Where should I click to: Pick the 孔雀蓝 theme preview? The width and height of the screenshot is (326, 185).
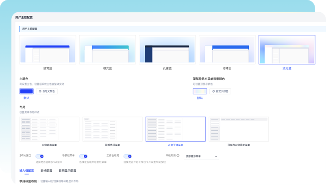pyautogui.click(x=167, y=50)
